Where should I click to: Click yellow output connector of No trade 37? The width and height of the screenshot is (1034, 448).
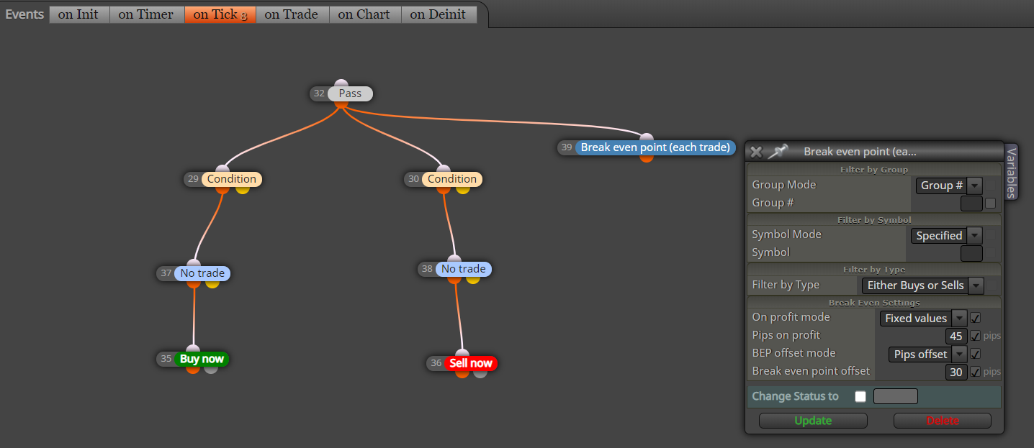212,283
